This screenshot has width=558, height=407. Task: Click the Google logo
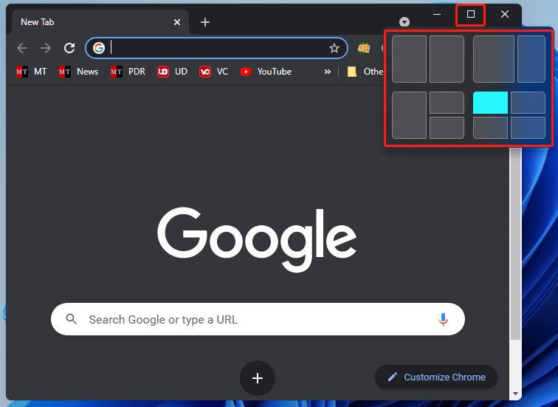pyautogui.click(x=257, y=239)
